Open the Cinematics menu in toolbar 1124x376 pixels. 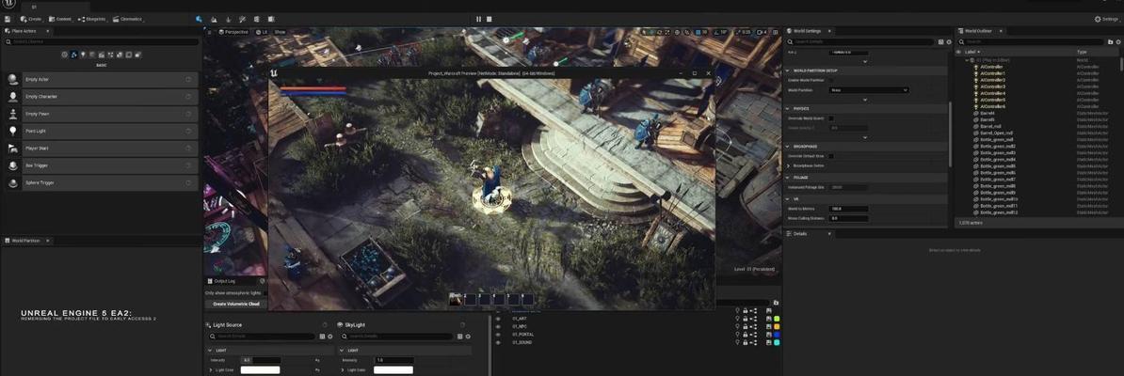click(128, 19)
